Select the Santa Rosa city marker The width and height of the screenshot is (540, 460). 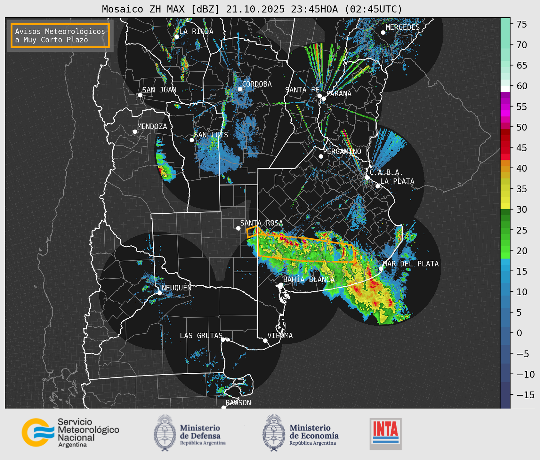point(238,228)
